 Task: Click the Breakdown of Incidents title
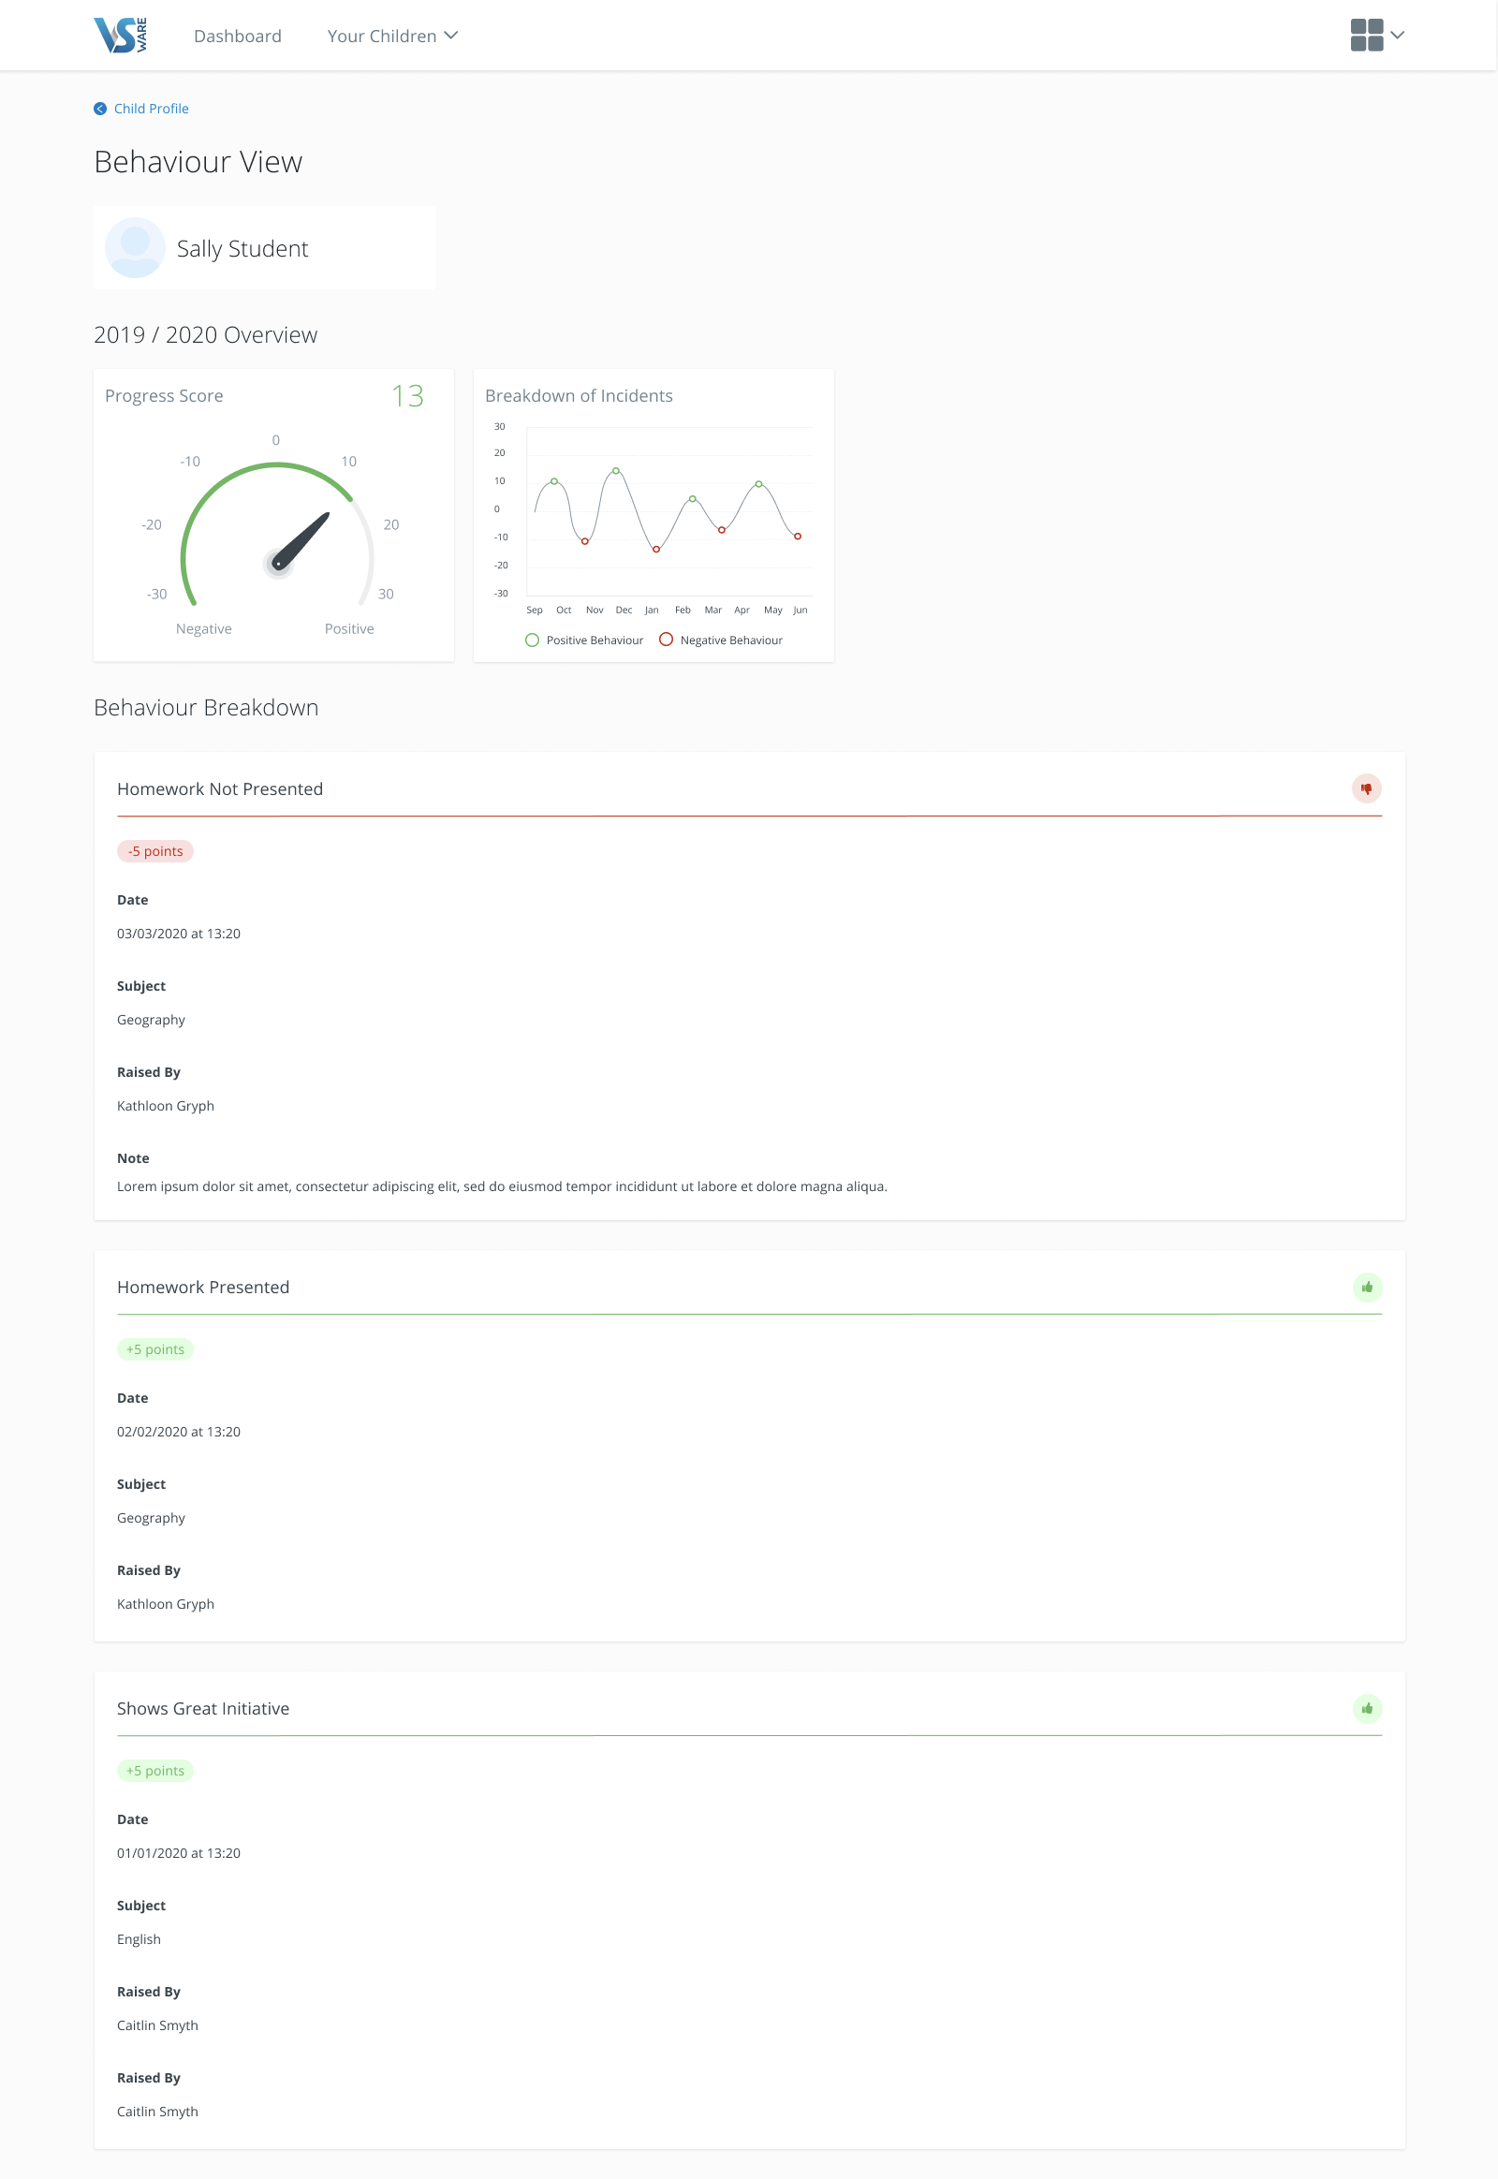click(580, 396)
